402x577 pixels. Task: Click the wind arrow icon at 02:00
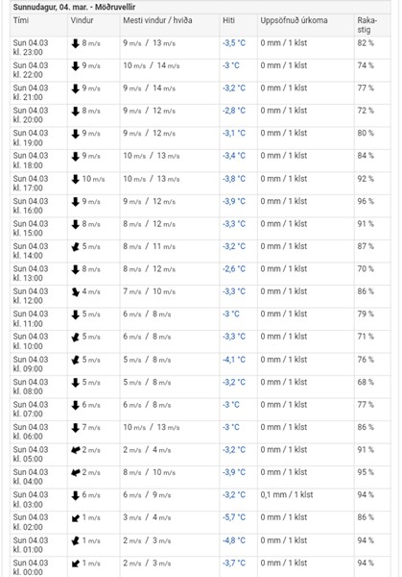pos(75,518)
